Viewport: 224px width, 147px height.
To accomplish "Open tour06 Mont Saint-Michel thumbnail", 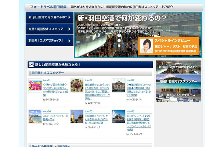I will coord(119,116).
